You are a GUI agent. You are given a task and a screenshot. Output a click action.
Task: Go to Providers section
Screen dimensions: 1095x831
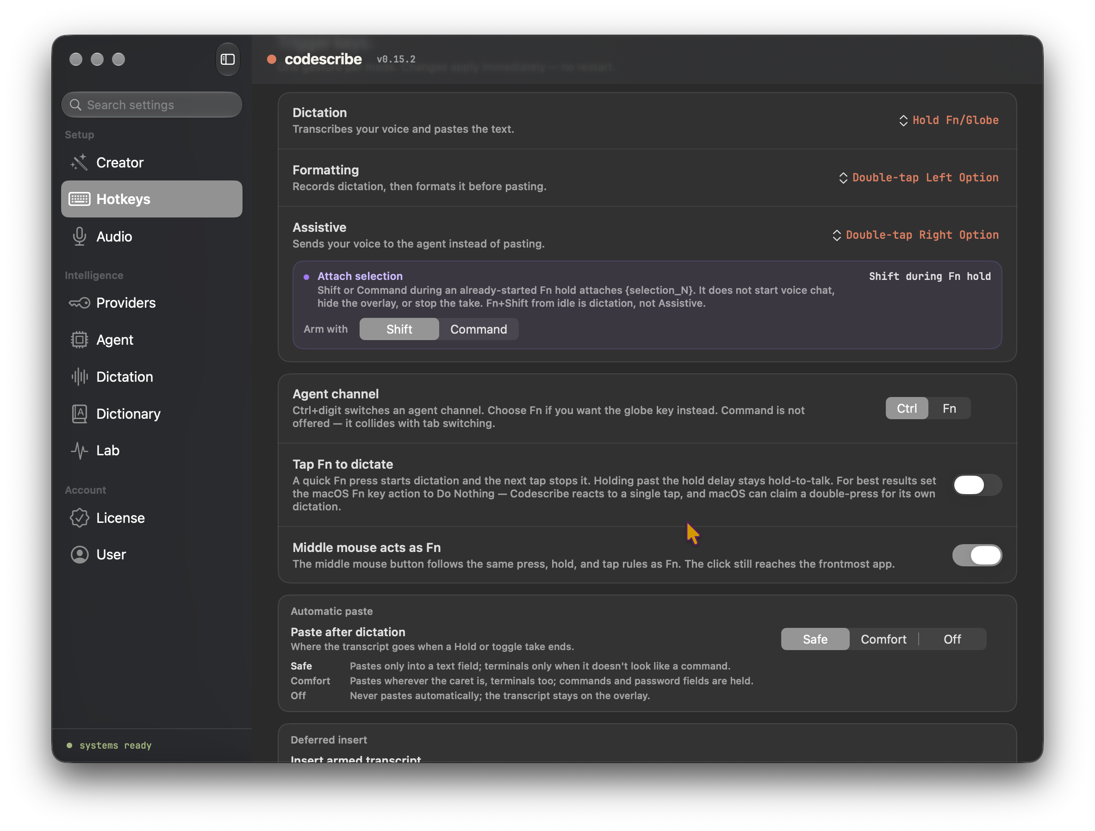pos(151,303)
